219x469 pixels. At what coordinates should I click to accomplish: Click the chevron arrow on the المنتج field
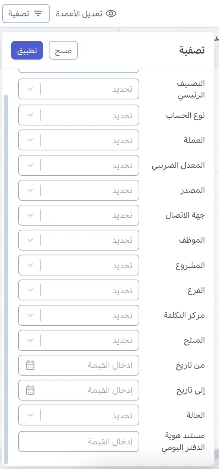tap(30, 340)
